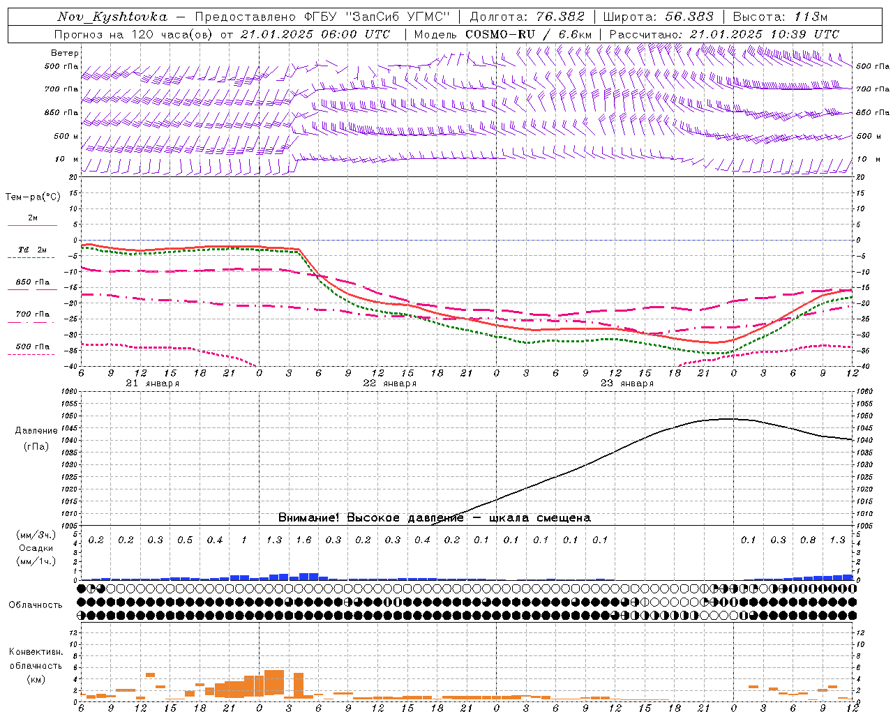Click the 0.8 precipitation value
893x714 pixels.
[x=808, y=540]
